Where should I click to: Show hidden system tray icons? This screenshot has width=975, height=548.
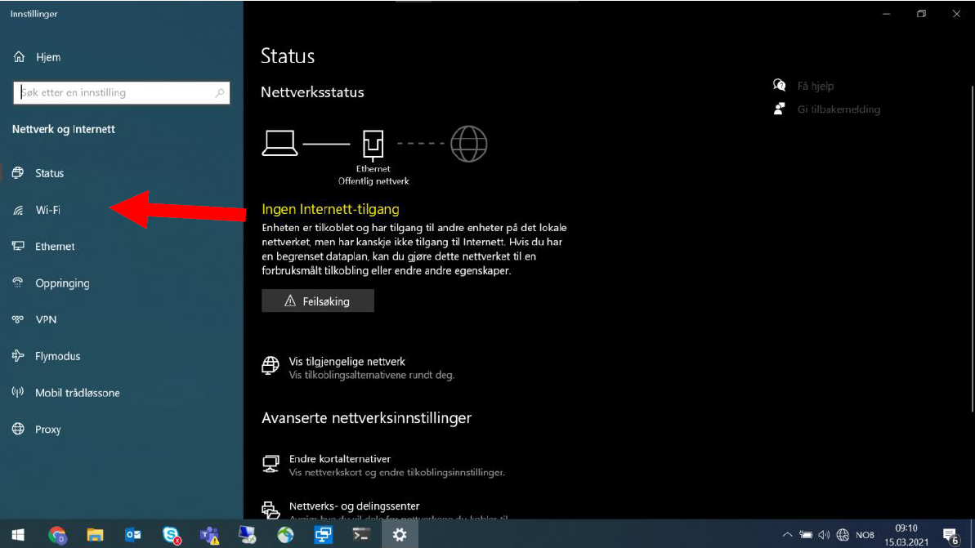[787, 535]
